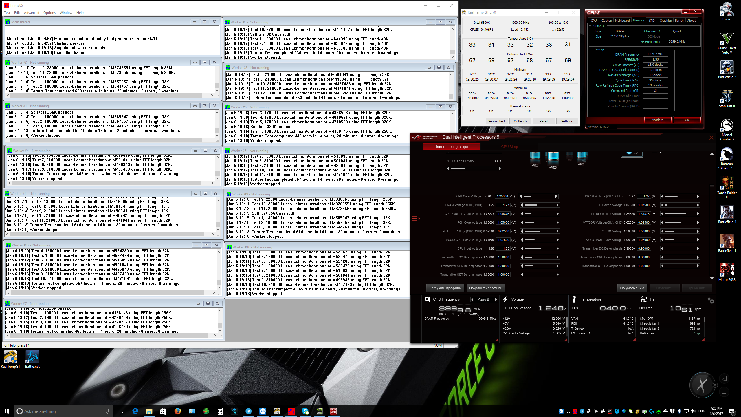Open the Windows Store taskbar icon
Image resolution: width=741 pixels, height=417 pixels.
point(163,411)
